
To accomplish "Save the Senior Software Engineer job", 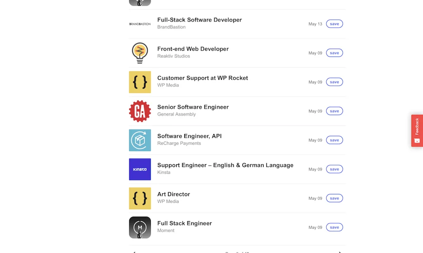I will point(334,111).
